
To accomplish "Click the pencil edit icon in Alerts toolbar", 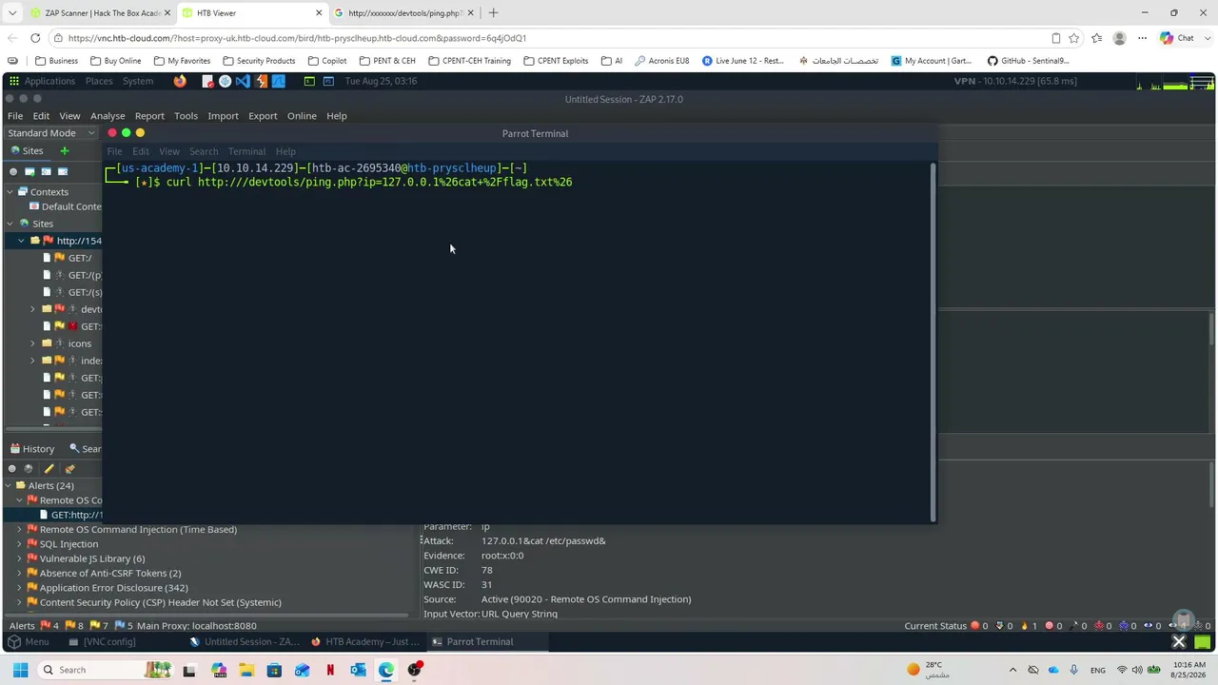I will point(49,468).
